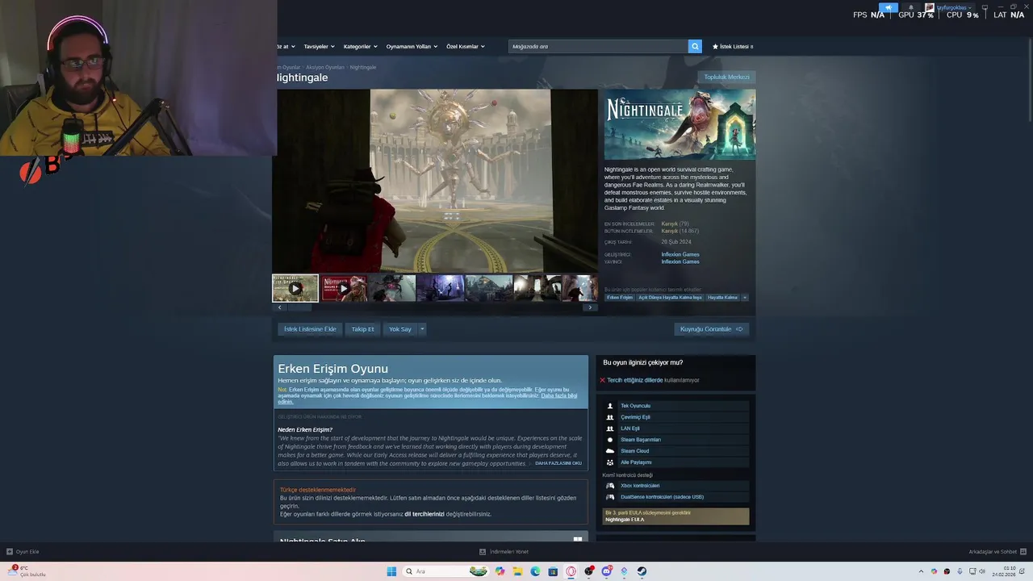Click the İstek Listesi link
Screen dimensions: 1033x581
[x=733, y=47]
